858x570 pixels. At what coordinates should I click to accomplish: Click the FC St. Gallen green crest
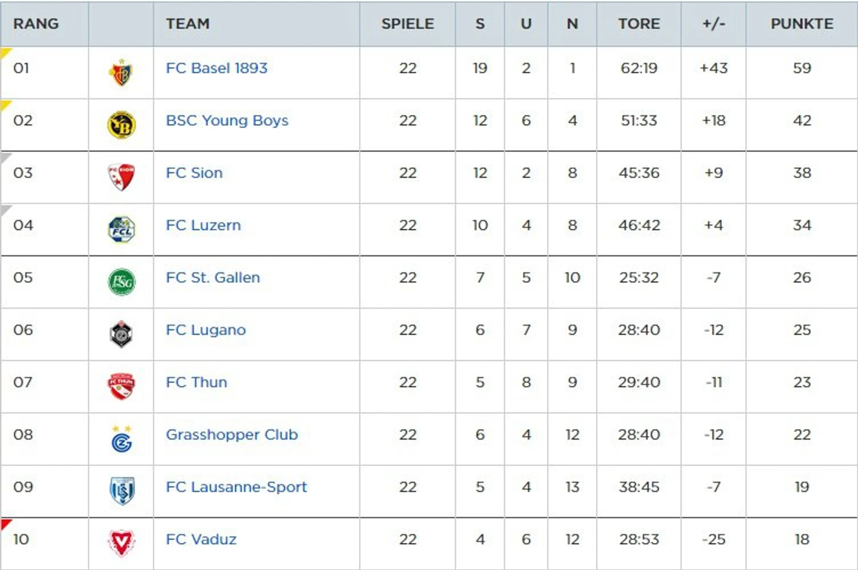tap(121, 282)
